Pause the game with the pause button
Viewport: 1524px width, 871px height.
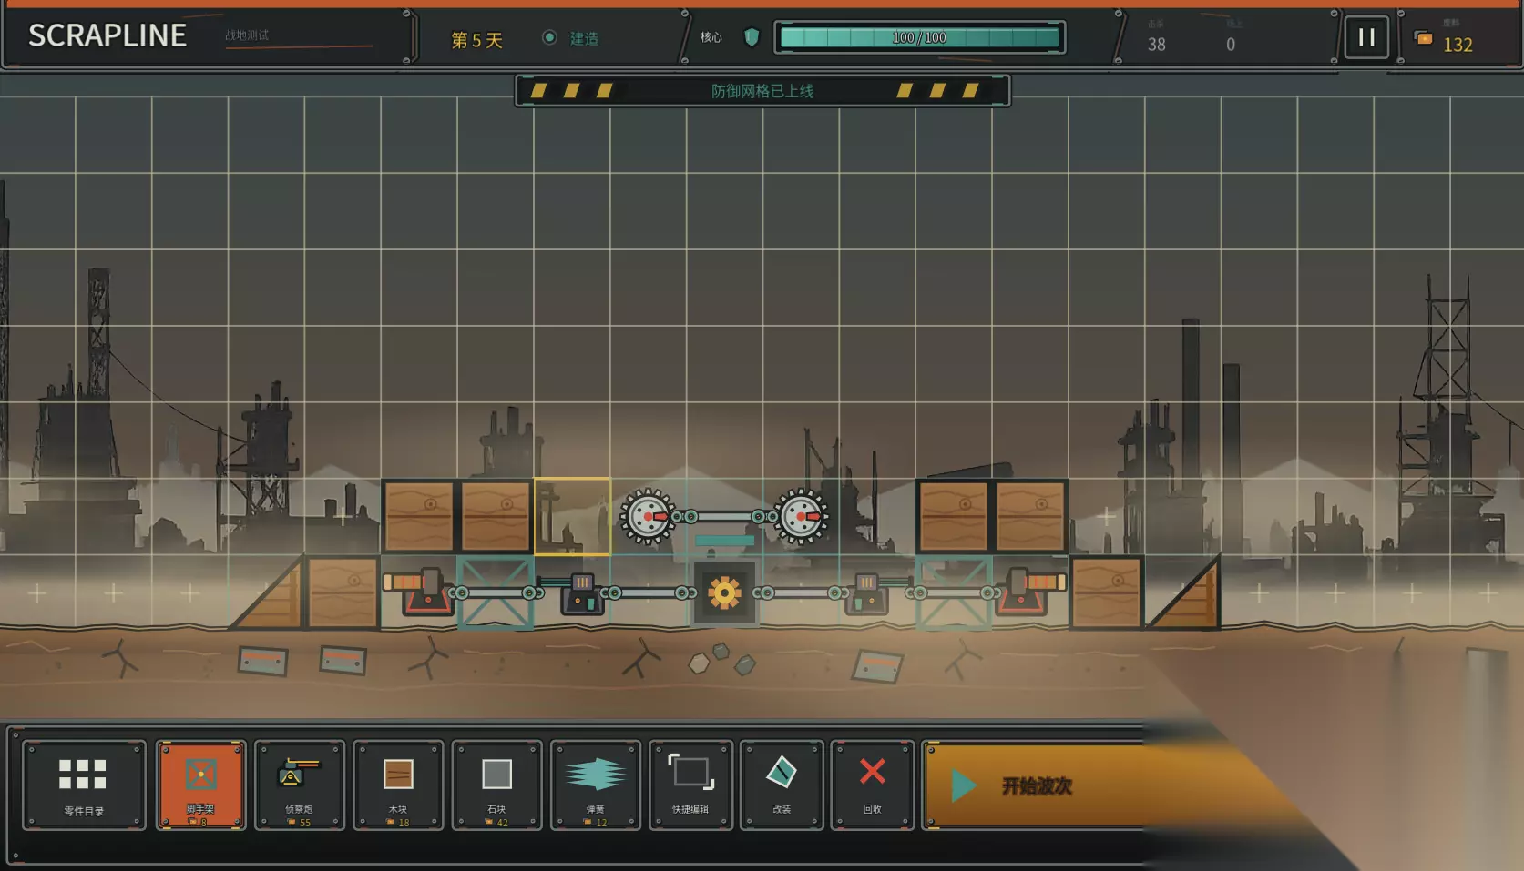click(x=1366, y=37)
